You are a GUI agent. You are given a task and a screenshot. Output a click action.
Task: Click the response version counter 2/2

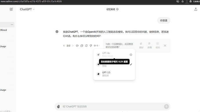[68, 46]
